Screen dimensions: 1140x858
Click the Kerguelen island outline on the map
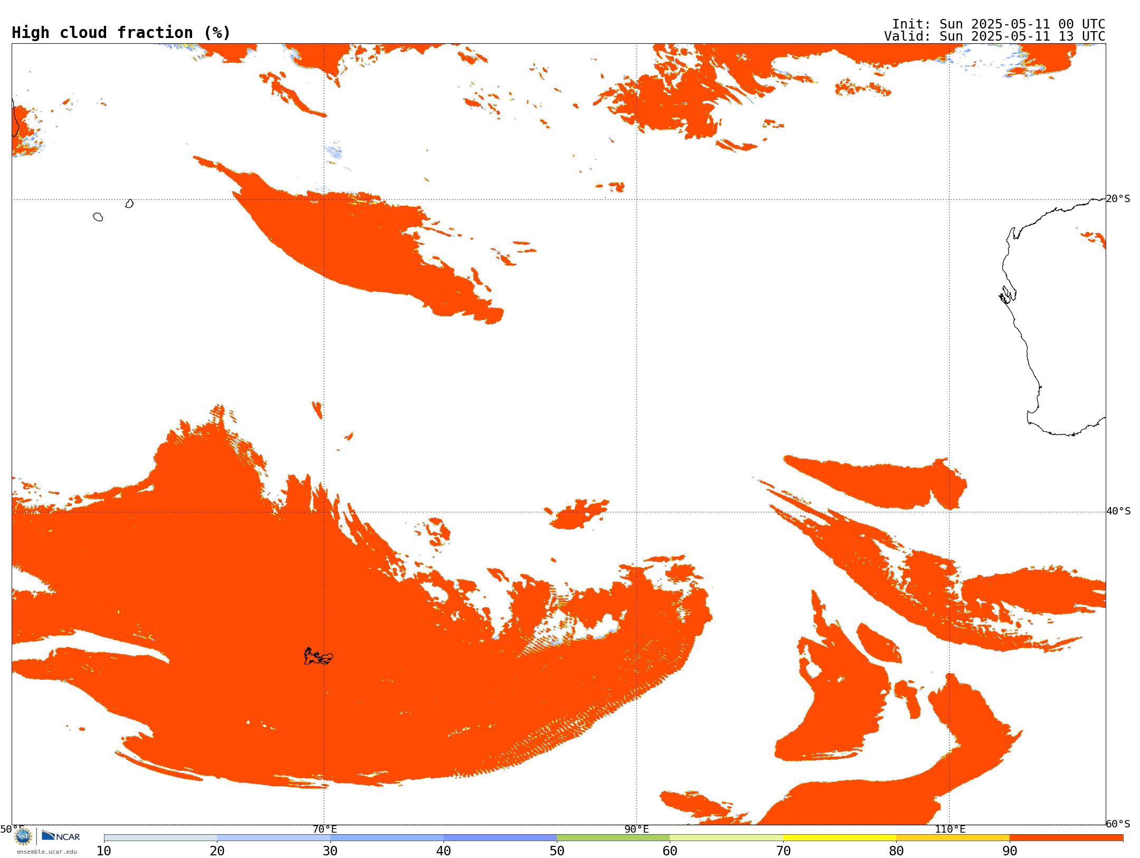pyautogui.click(x=318, y=656)
